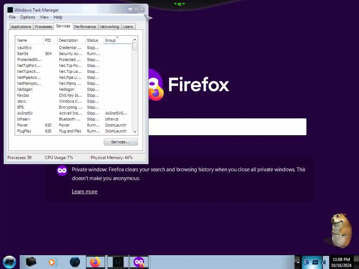Open the Help menu
This screenshot has height=269, width=359.
coord(58,17)
